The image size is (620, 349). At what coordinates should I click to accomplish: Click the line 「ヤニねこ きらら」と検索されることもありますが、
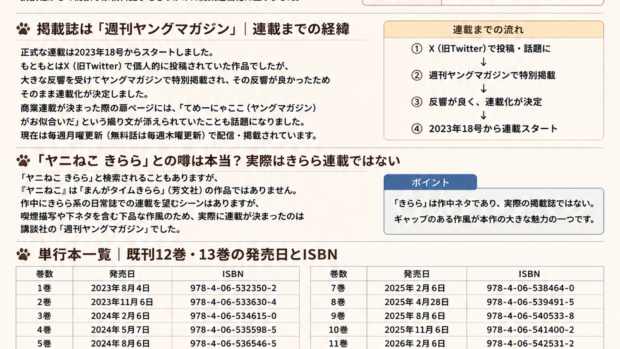(120, 178)
